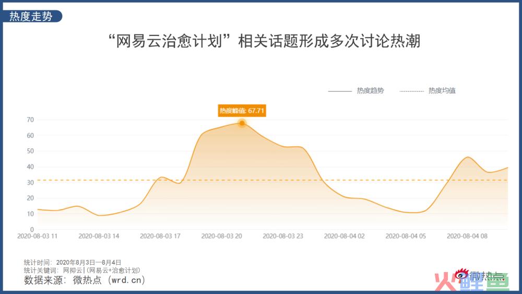Click the chart title about 网易云治愈计划

(x=264, y=41)
